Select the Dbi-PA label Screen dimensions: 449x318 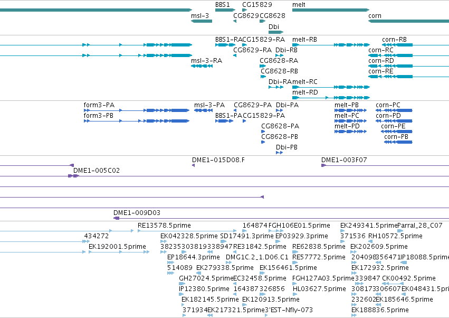pyautogui.click(x=287, y=105)
